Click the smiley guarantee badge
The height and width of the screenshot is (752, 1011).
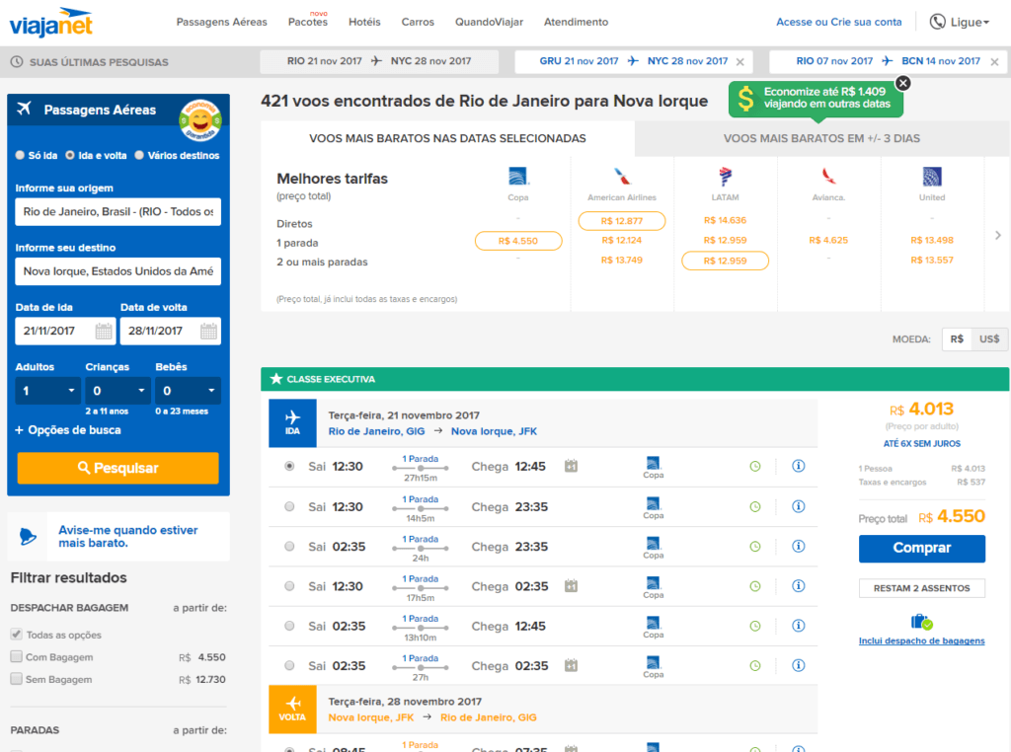[199, 120]
